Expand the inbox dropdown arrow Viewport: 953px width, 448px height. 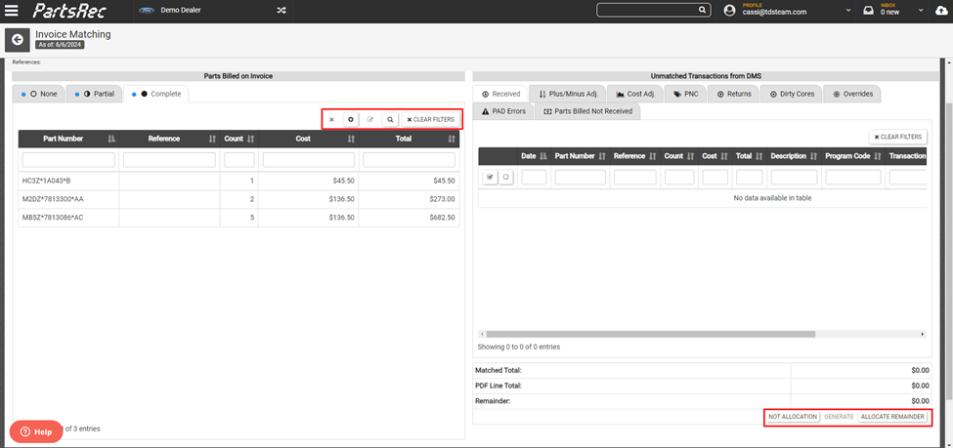(921, 11)
